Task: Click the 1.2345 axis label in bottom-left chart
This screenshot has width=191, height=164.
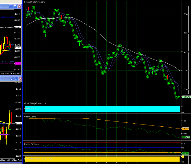Action: click(x=19, y=129)
